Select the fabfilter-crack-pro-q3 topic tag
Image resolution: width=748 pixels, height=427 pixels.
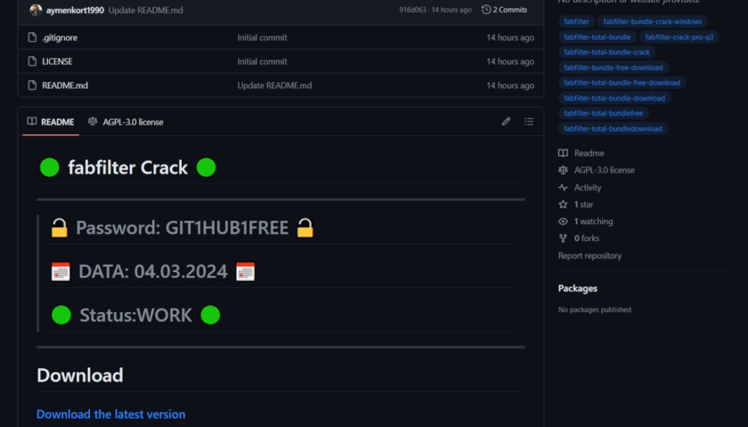coord(679,36)
